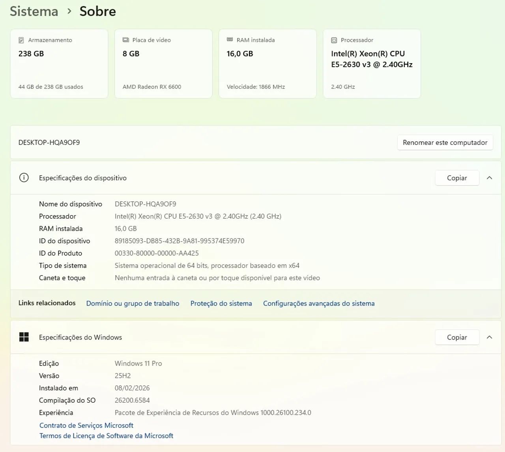
Task: Click the info icon beside Especificações do dispositivo
Action: tap(24, 178)
